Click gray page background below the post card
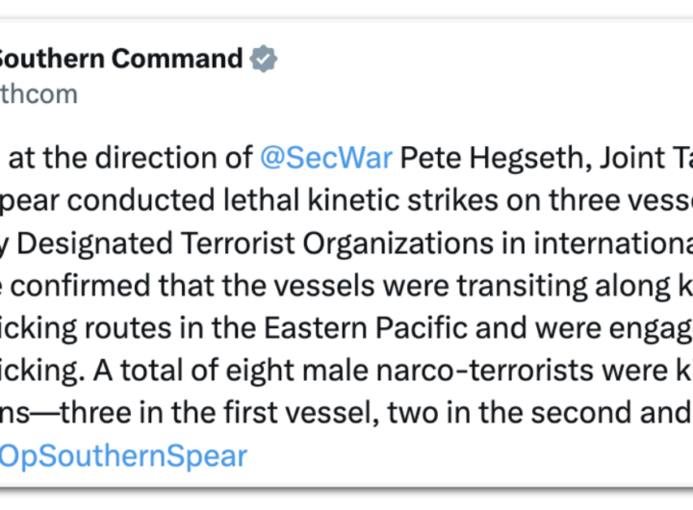Viewport: 693px width, 510px height. pyautogui.click(x=346, y=498)
